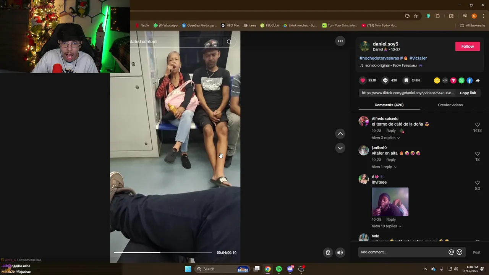Open the emoji picker in comment box

point(460,252)
